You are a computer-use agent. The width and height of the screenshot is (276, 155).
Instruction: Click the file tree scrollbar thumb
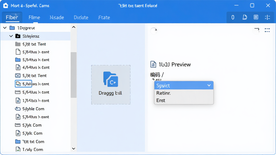click(x=74, y=75)
